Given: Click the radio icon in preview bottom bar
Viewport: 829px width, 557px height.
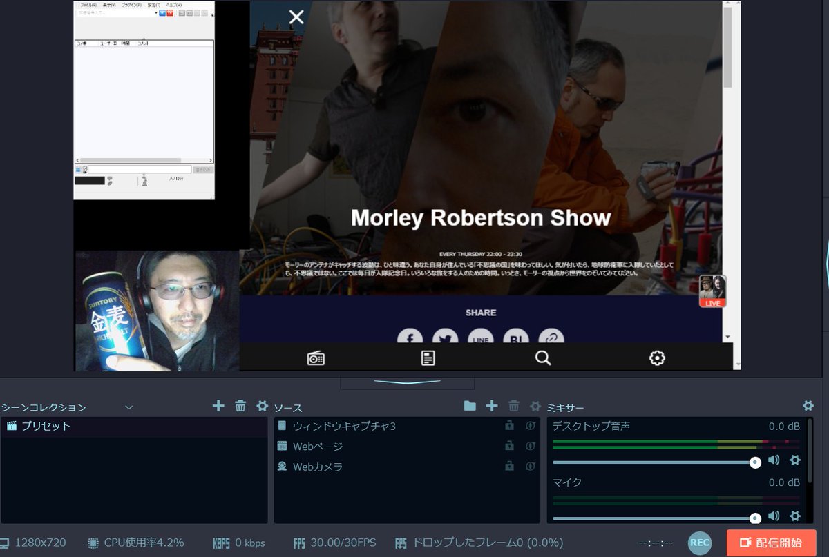Looking at the screenshot, I should point(316,358).
